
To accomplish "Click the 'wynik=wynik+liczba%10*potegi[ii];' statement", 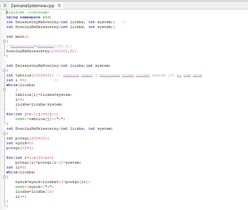I will pos(53,182).
